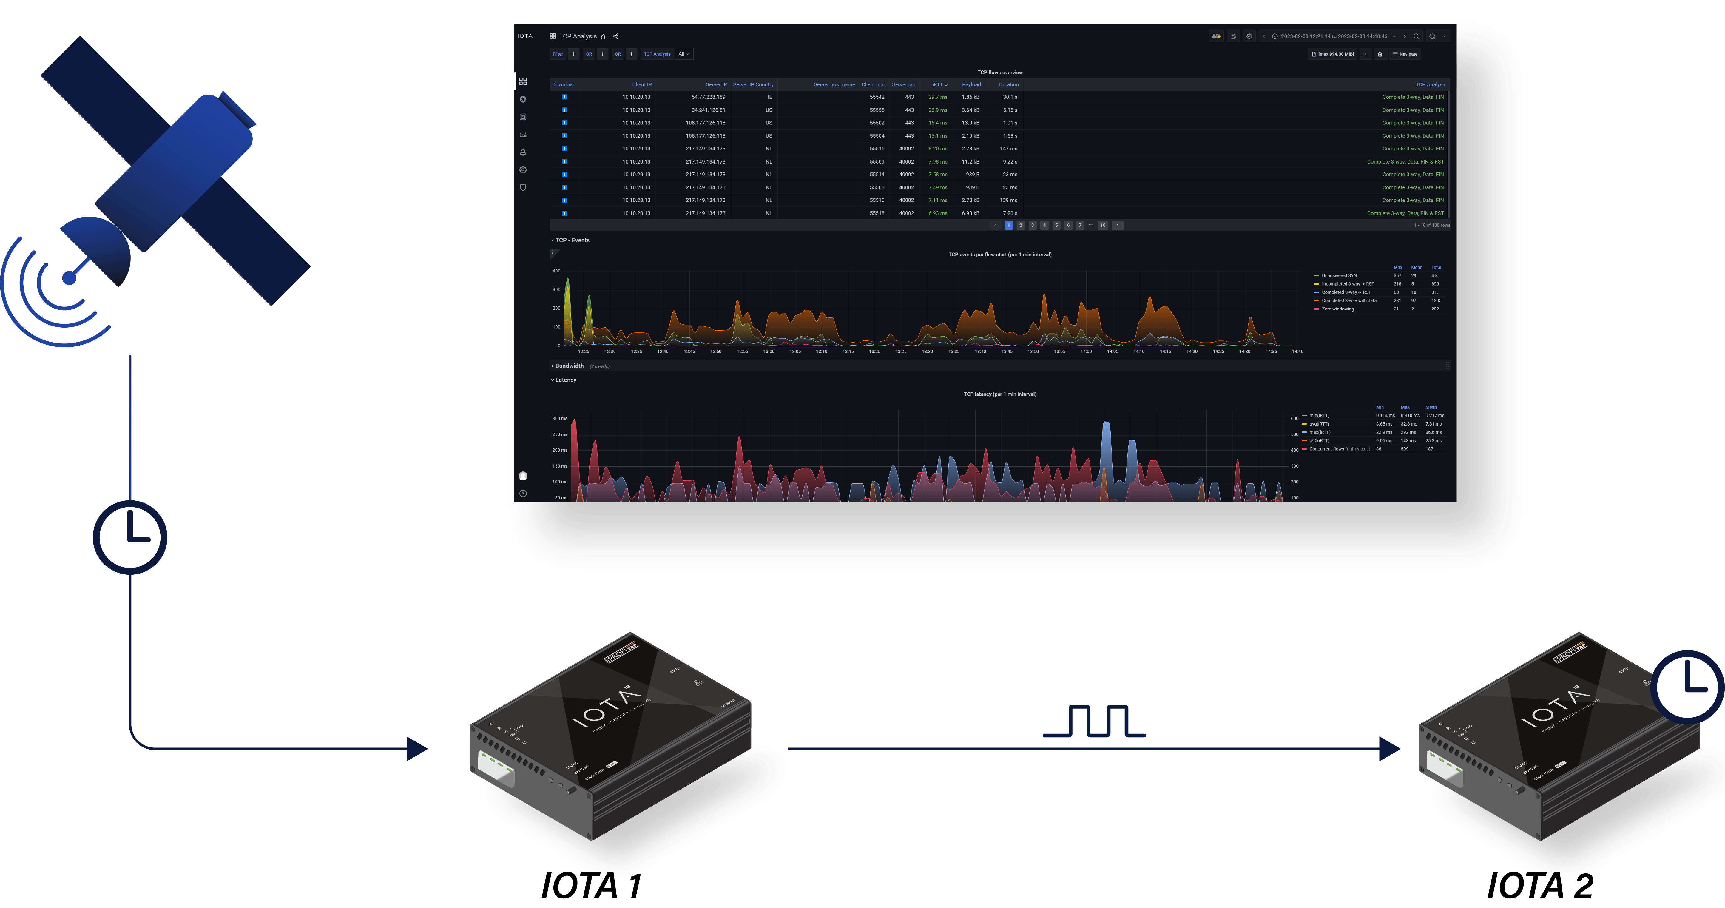Click the Add panel chart icon
This screenshot has height=908, width=1725.
point(1216,36)
